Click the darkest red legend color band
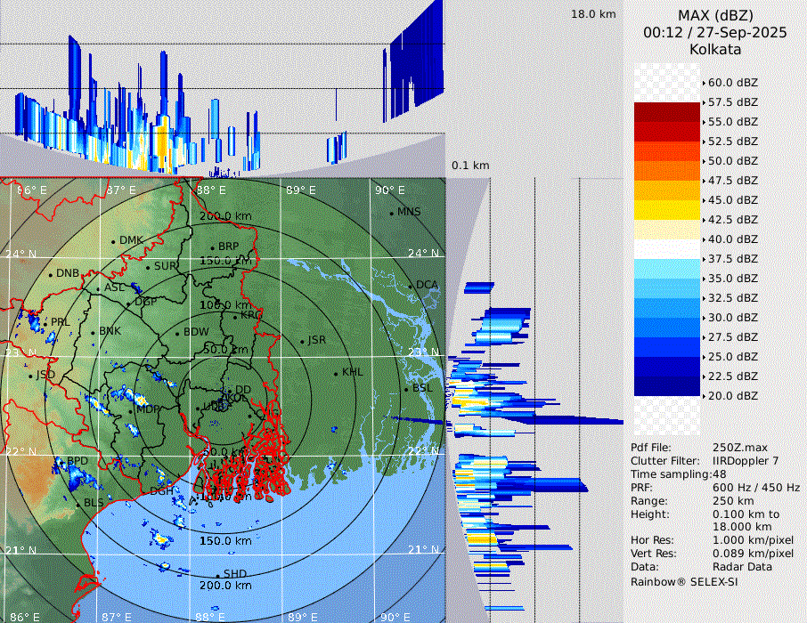 (x=666, y=112)
